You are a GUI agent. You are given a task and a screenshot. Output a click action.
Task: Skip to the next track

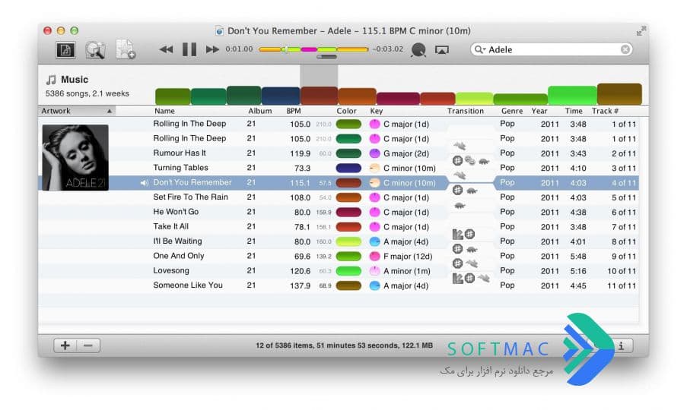click(212, 49)
